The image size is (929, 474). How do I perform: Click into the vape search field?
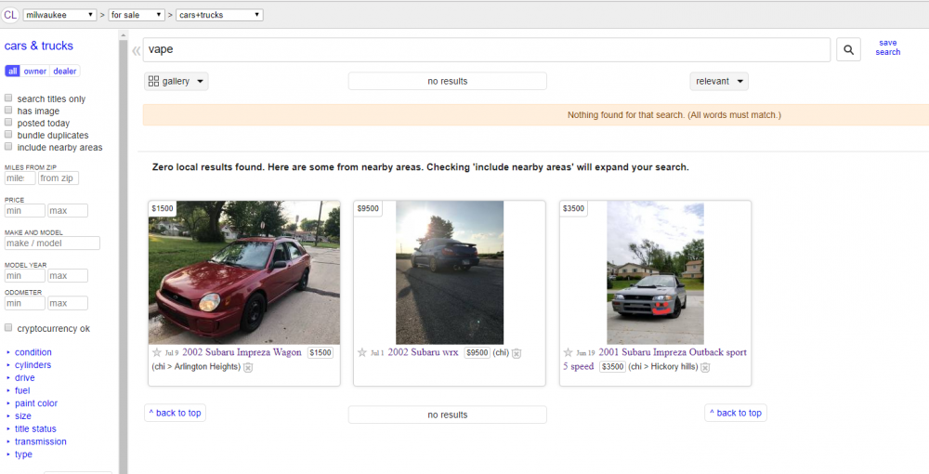487,50
